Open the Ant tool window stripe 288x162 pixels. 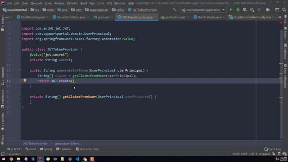285,19
